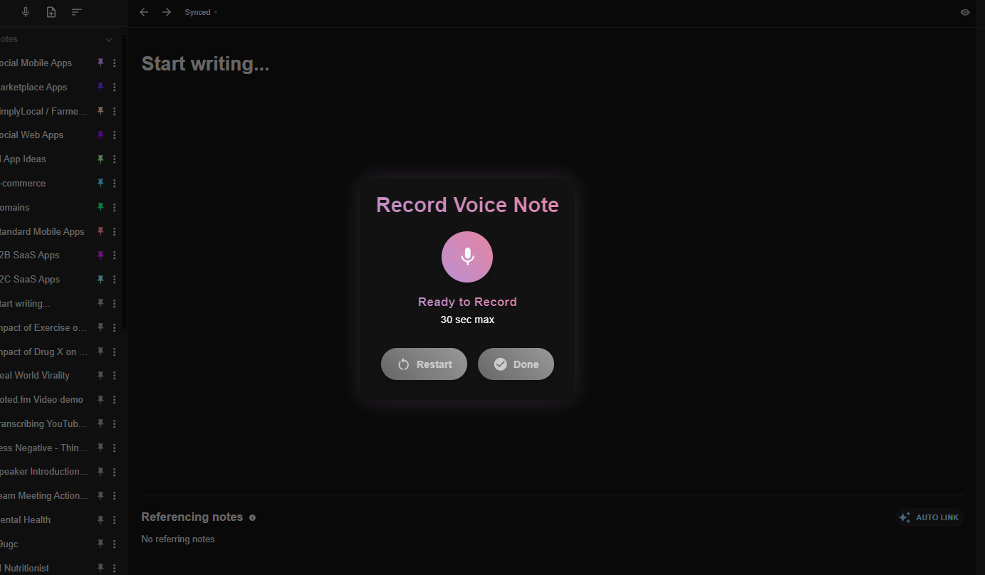Collapse the Notes section chevron
The image size is (985, 575).
point(109,39)
